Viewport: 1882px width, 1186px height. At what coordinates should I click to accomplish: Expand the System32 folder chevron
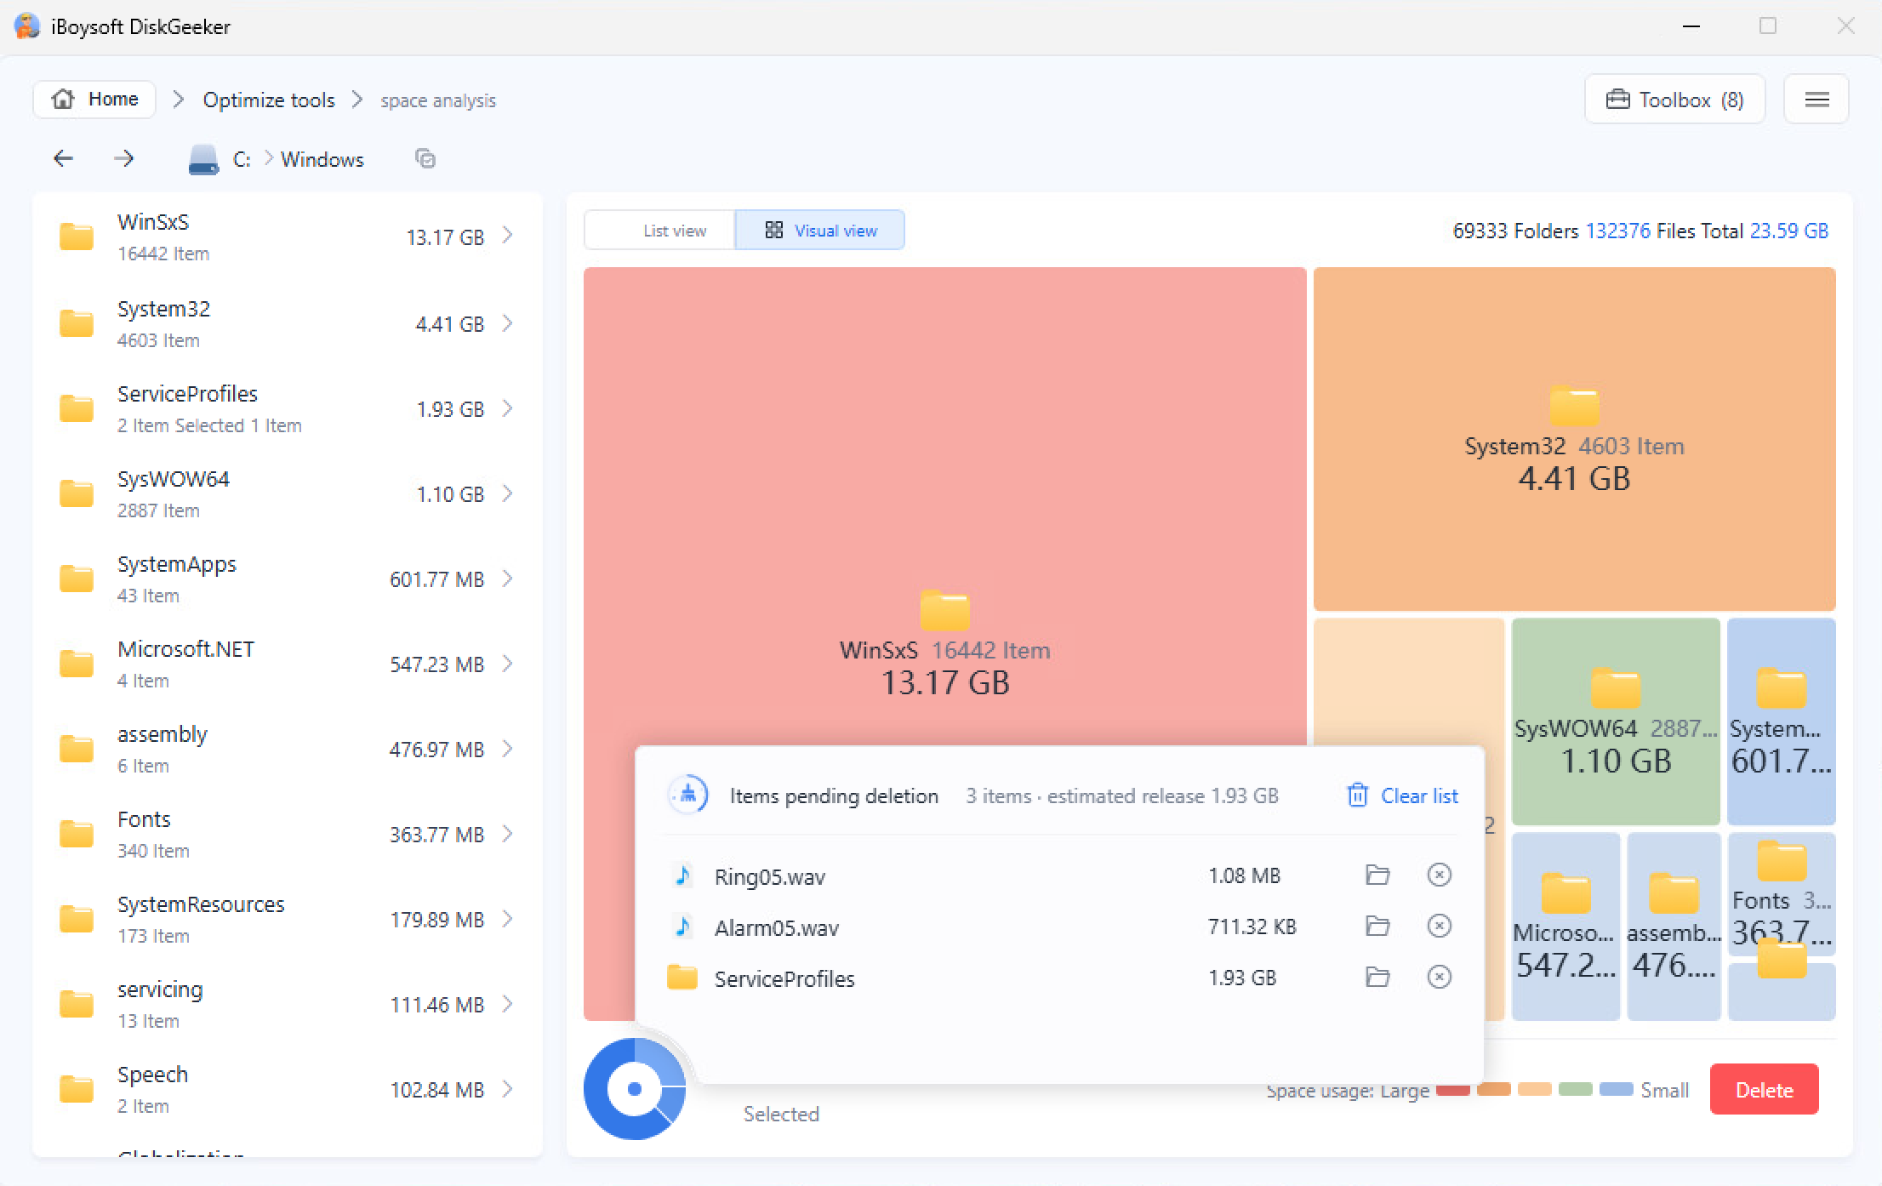coord(508,323)
